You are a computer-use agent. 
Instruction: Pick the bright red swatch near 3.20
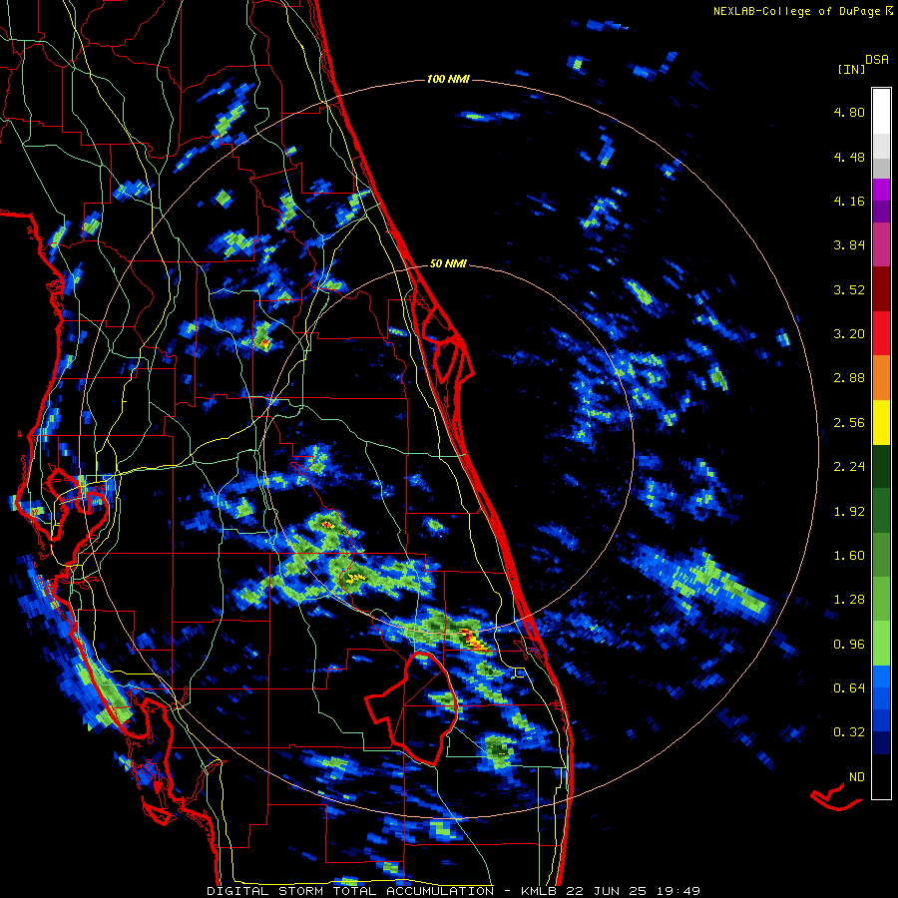(881, 334)
